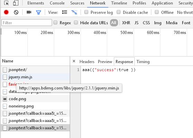The height and width of the screenshot is (138, 193).
Task: Click the red record network log button
Action: pos(6,12)
